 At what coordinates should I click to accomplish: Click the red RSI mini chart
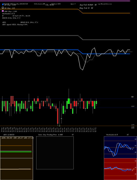pos(120,169)
